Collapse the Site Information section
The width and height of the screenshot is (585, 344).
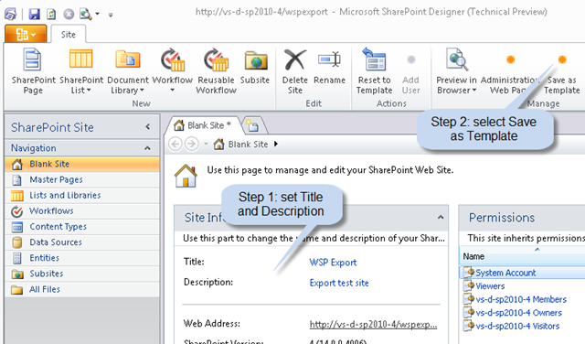(441, 217)
